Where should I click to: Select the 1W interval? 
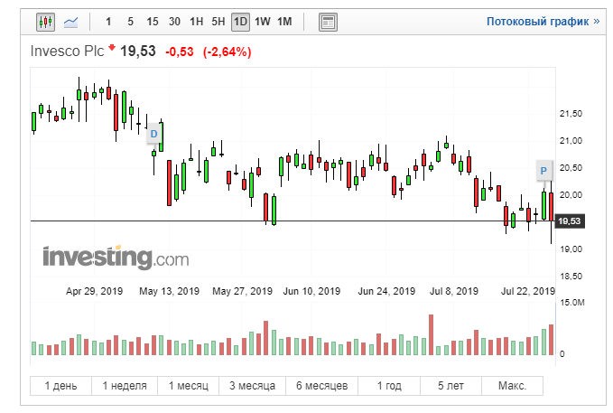[x=263, y=22]
